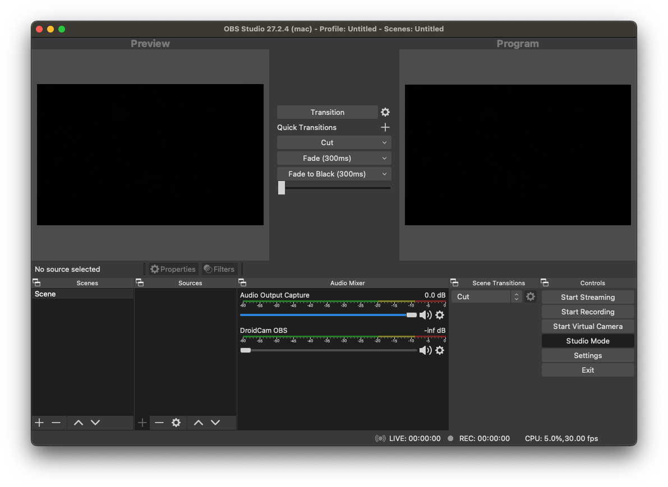Viewport: 668px width, 487px height.
Task: Pop out the Controls dock icon
Action: pos(545,282)
